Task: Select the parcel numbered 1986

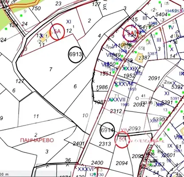Action: tap(102, 87)
